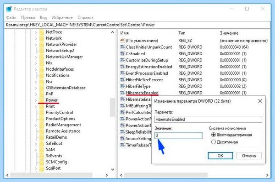Click the TimerRebaseT DWORD icon

point(122,145)
